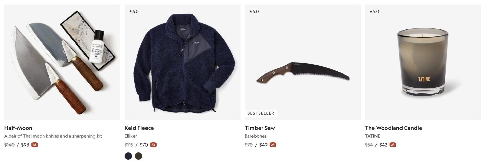Click member price badge beside Timber Saw $49
Viewport: 485px width, 163px height.
tap(273, 145)
